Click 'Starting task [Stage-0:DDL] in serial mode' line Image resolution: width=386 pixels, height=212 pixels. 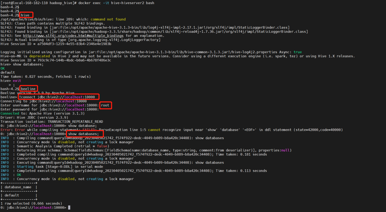pyautogui.click(x=52, y=167)
